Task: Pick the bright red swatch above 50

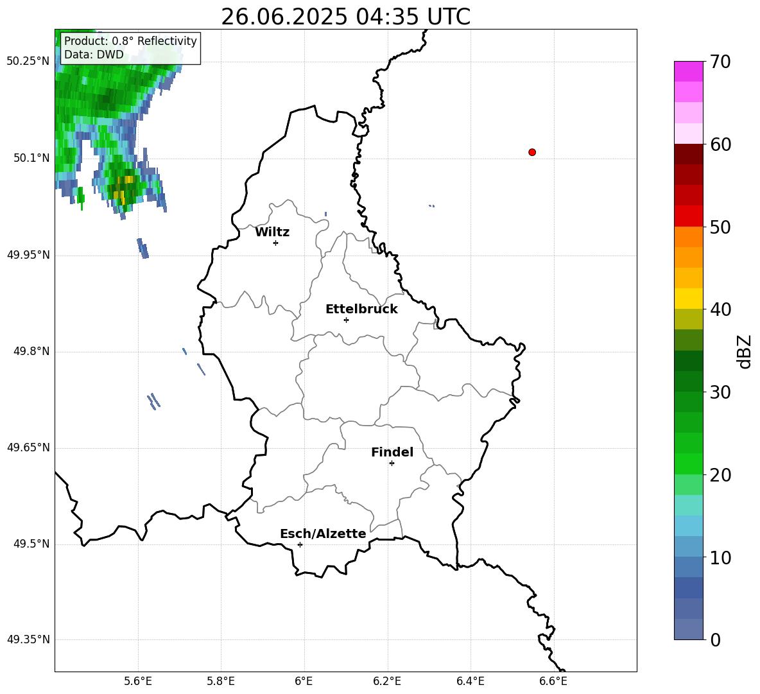Action: 688,216
